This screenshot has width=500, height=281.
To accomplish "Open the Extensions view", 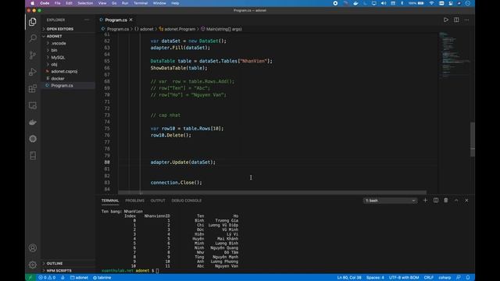I will tap(33, 88).
